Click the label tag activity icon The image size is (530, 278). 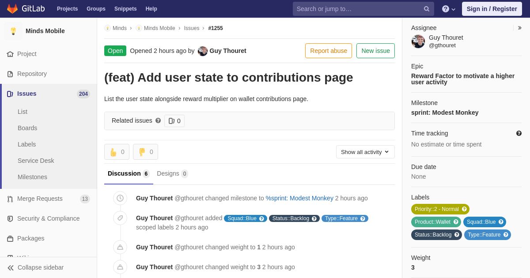(120, 218)
